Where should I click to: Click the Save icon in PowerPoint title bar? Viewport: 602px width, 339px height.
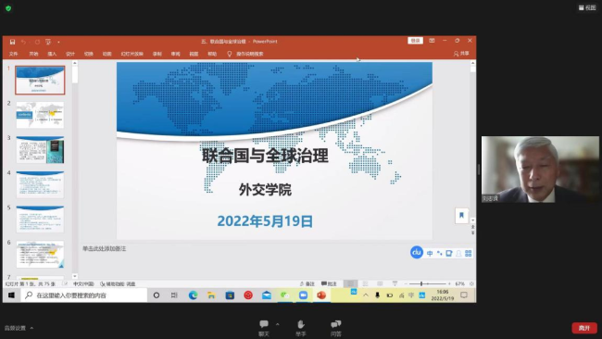(12, 42)
